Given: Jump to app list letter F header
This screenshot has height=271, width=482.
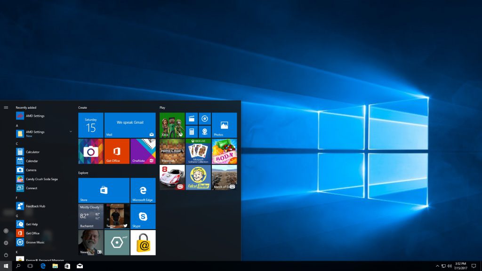Looking at the screenshot, I should [17, 198].
